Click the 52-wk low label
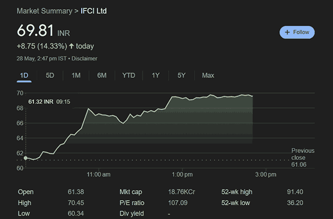The image size is (333, 219). (x=236, y=203)
